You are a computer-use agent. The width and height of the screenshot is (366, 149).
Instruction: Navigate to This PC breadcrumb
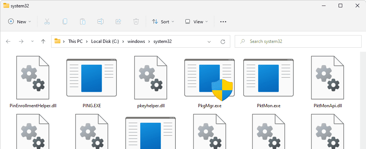click(x=75, y=41)
